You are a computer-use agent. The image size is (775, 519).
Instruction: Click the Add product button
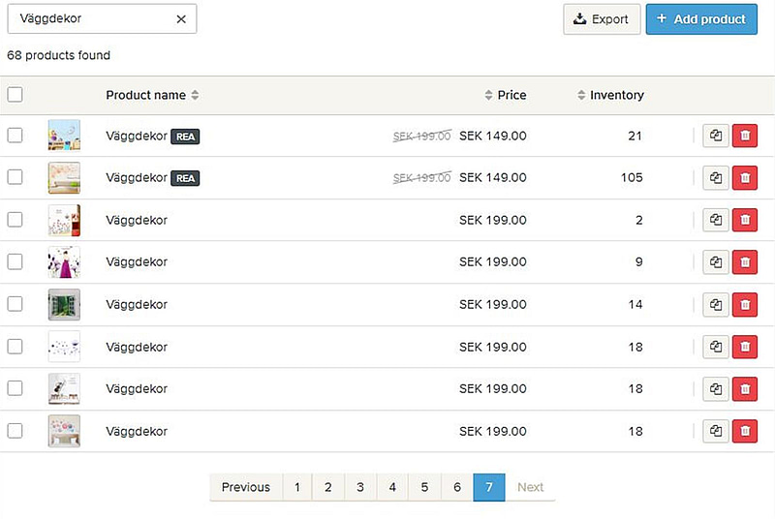701,19
